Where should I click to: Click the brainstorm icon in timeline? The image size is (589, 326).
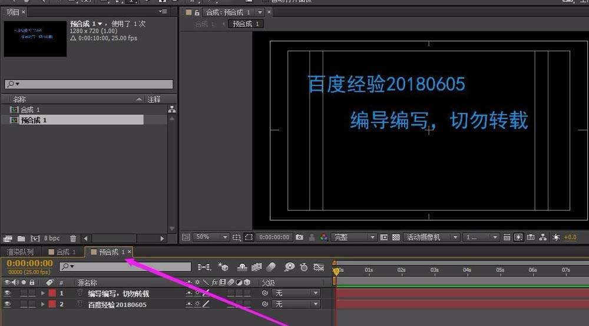[x=289, y=267]
